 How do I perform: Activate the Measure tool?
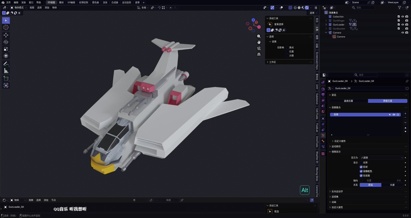pos(6,70)
